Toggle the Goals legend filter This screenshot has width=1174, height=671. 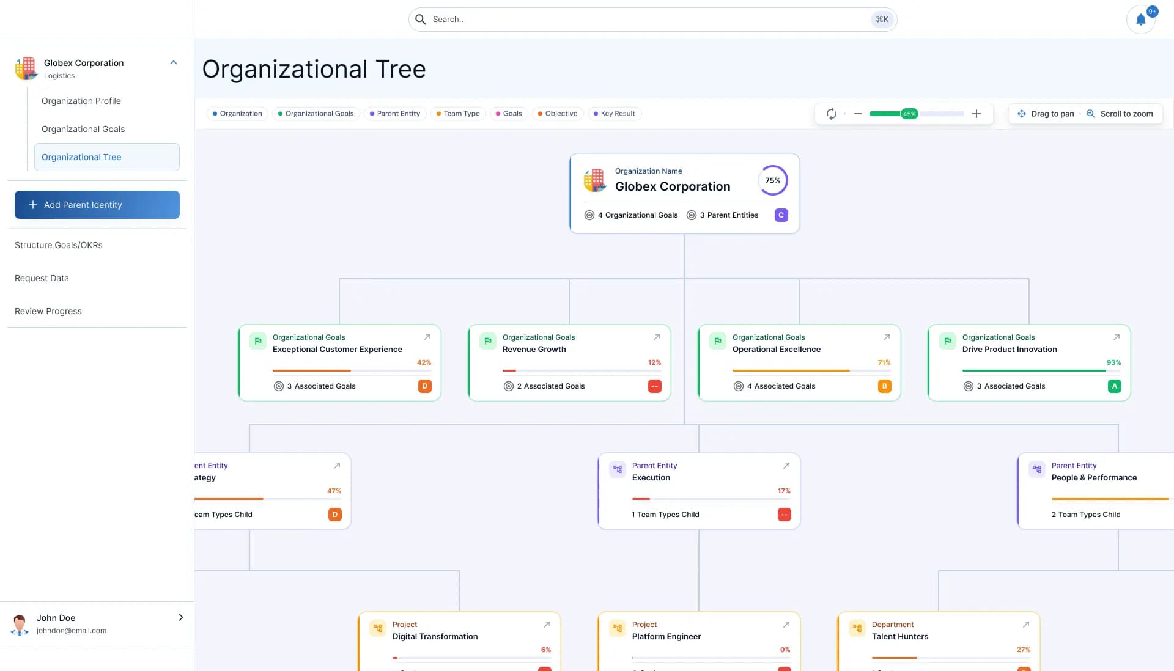(509, 114)
